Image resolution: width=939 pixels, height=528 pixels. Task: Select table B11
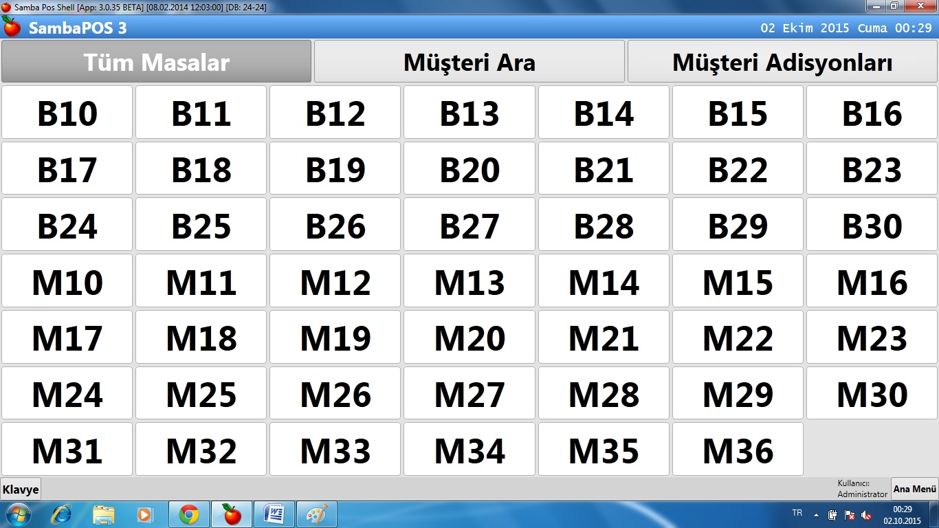tap(201, 113)
